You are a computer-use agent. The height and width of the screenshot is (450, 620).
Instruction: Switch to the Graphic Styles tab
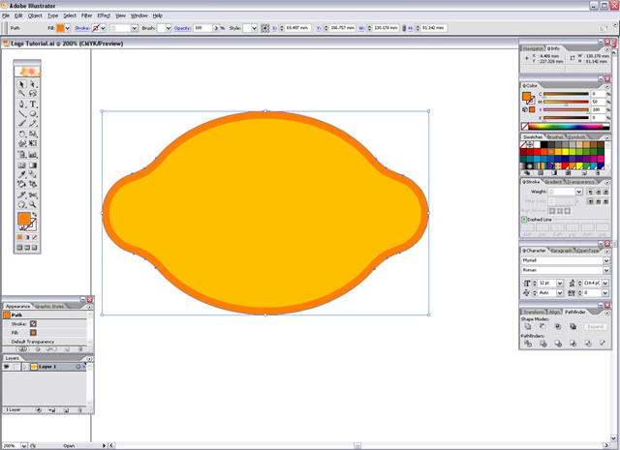click(49, 306)
